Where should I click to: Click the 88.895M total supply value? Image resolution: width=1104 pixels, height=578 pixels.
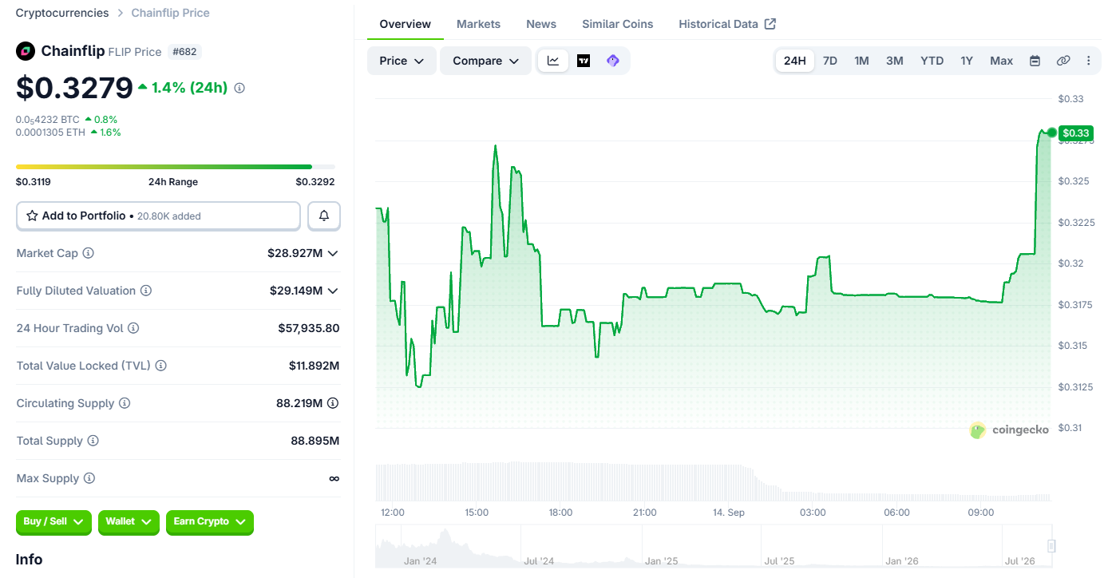point(315,441)
